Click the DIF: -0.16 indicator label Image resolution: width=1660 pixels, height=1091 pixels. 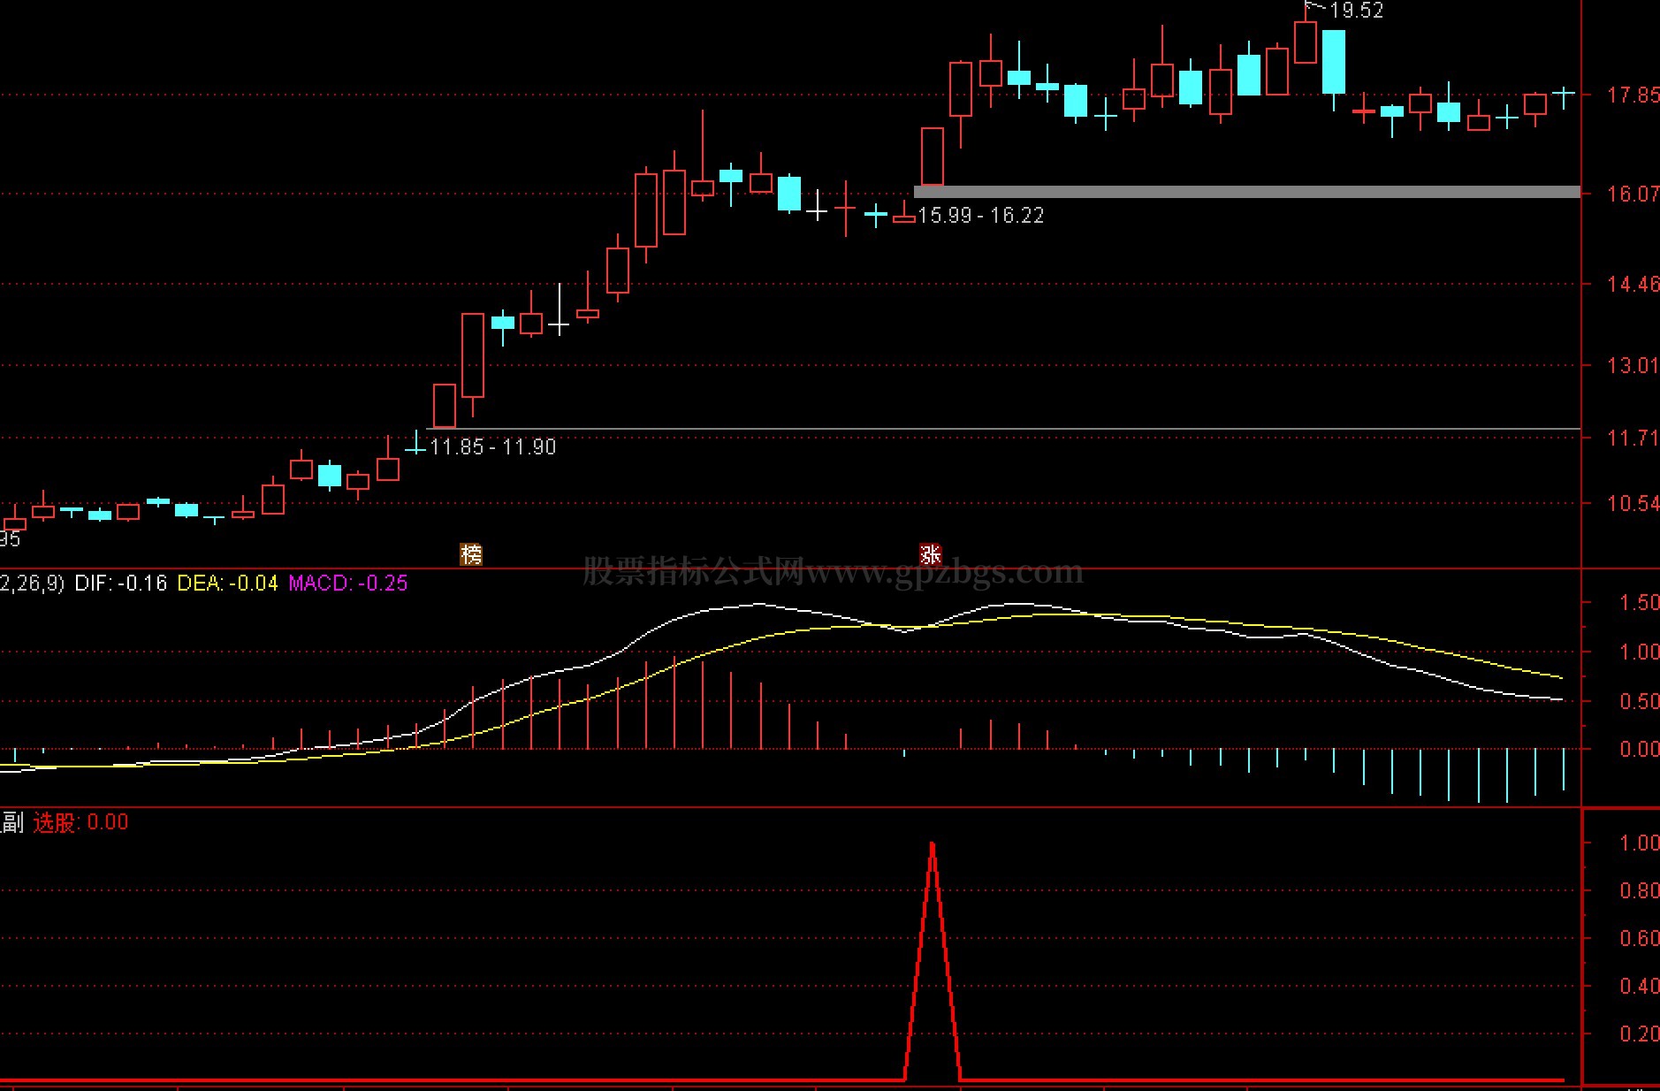click(121, 584)
